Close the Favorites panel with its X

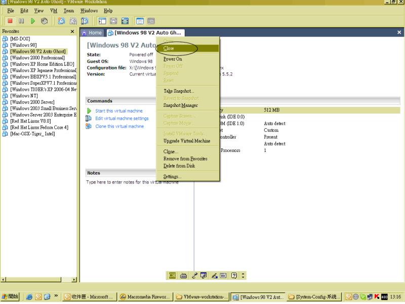(72, 31)
